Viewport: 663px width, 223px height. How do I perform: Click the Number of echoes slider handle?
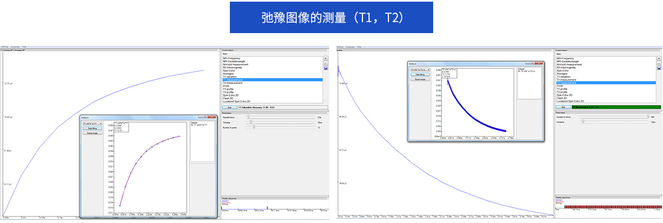[x=647, y=116]
